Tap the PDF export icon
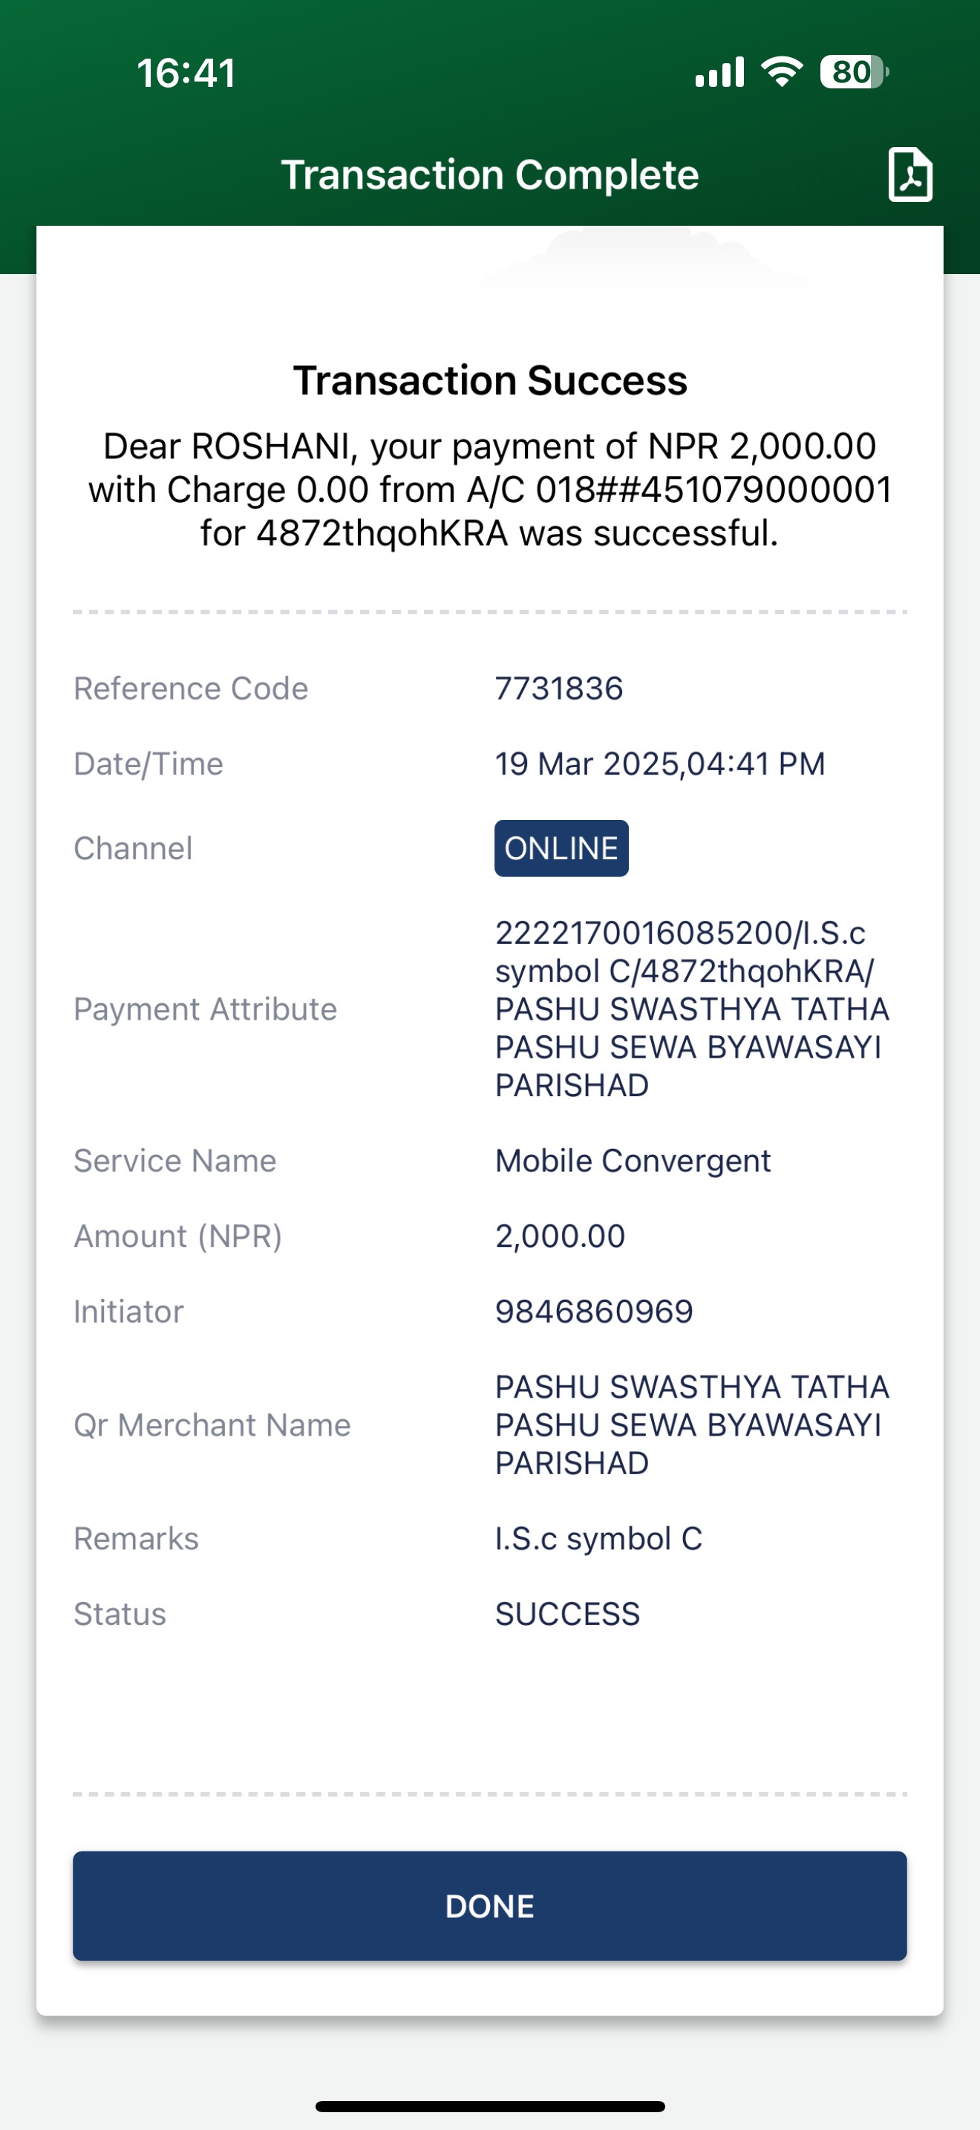The image size is (980, 2130). (909, 175)
